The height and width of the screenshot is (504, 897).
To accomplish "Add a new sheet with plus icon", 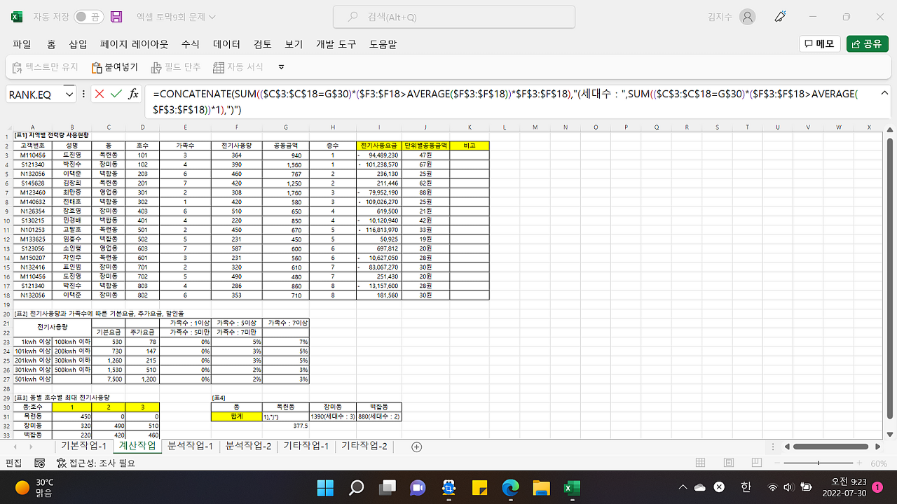I will [417, 447].
